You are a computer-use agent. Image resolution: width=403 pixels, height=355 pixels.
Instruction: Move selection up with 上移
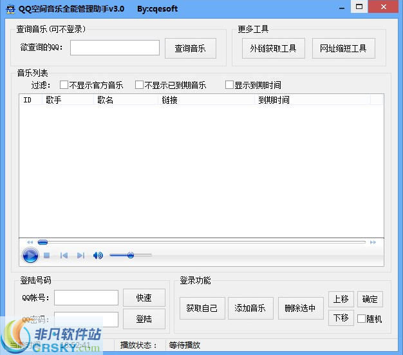coord(341,299)
